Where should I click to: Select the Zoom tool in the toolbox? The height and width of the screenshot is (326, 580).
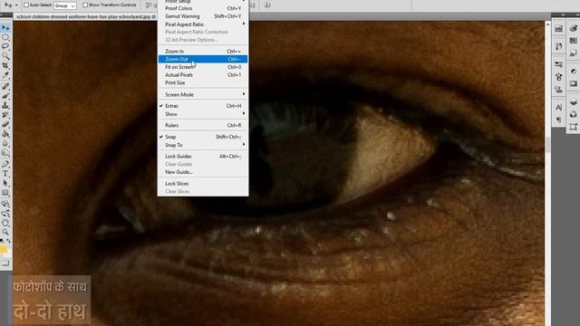(5, 232)
